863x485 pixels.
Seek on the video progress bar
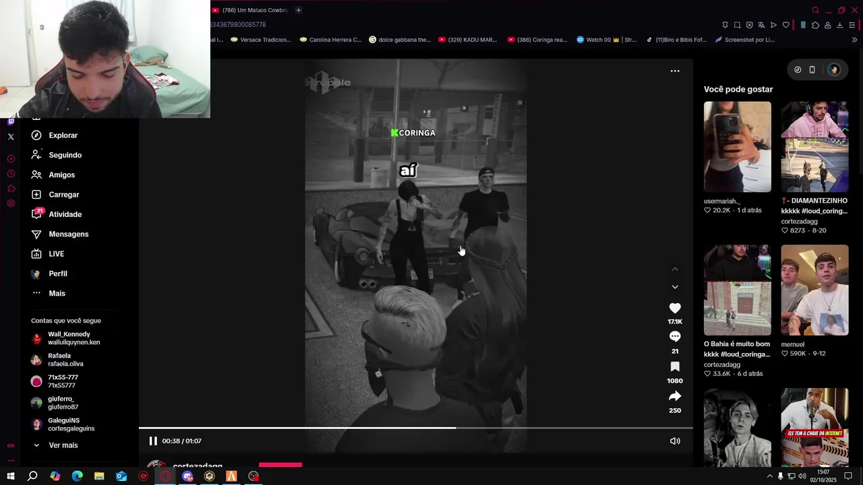coord(416,428)
